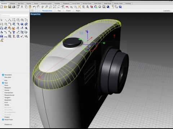Enable the Knot object snap

pos(3,102)
